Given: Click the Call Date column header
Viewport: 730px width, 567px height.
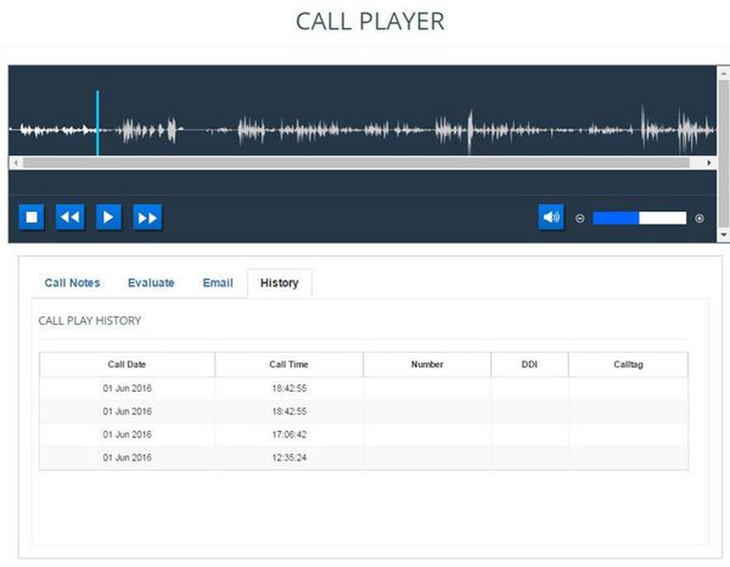Looking at the screenshot, I should click(127, 364).
